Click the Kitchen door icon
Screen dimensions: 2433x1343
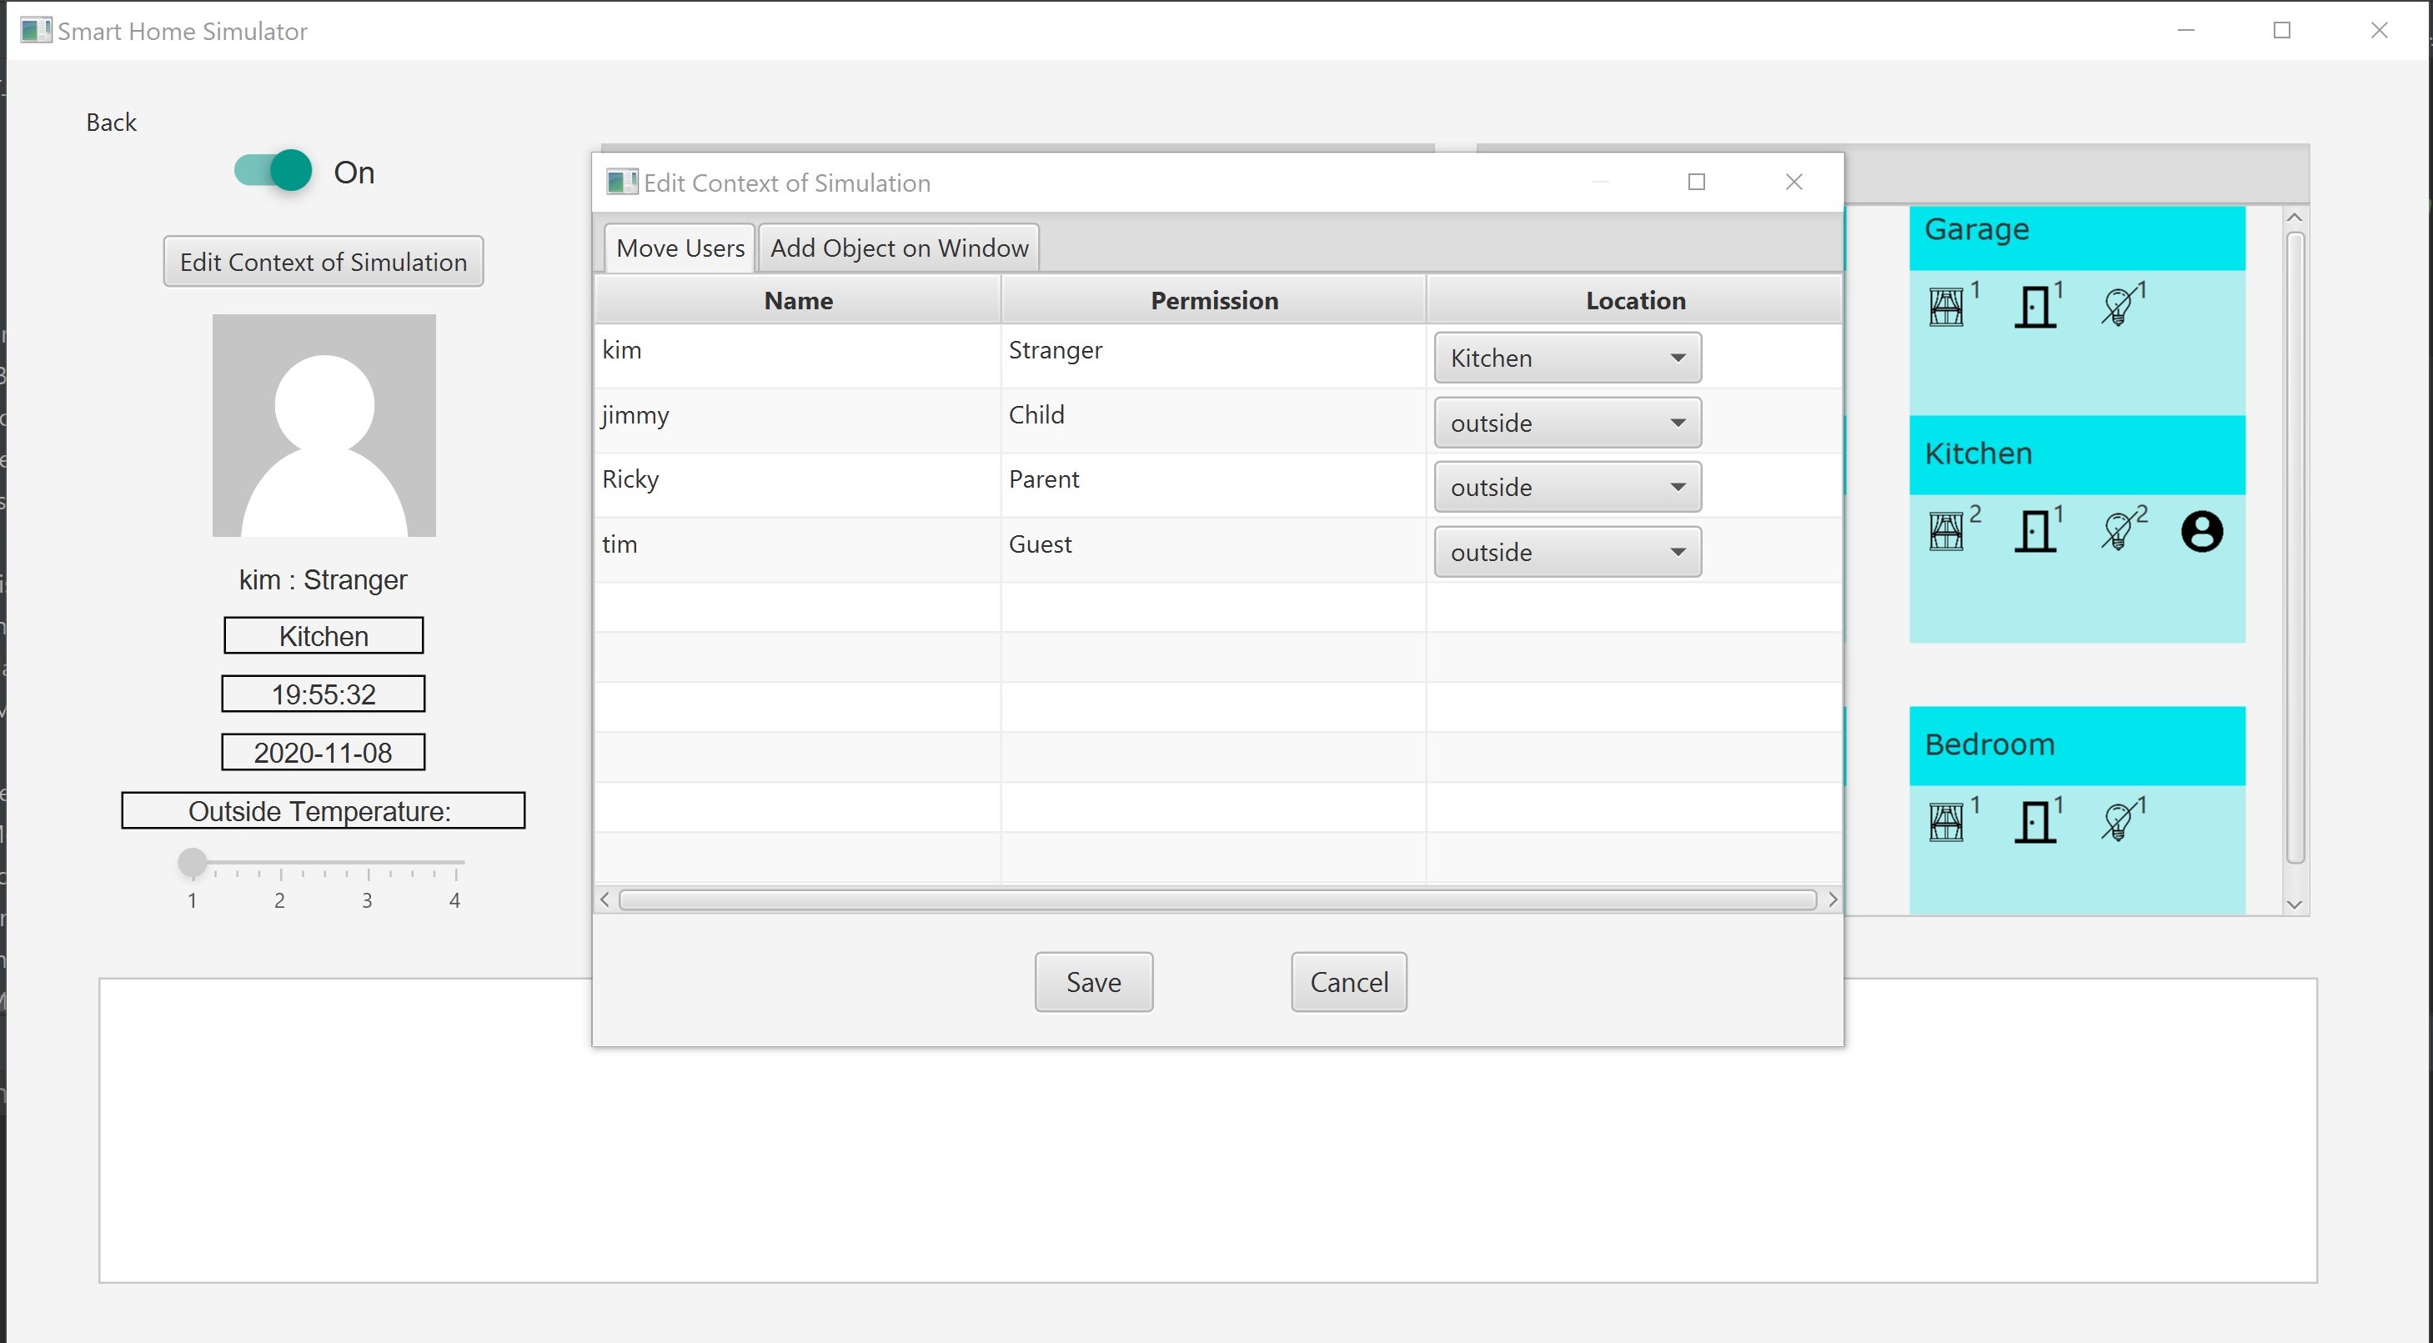click(2035, 531)
